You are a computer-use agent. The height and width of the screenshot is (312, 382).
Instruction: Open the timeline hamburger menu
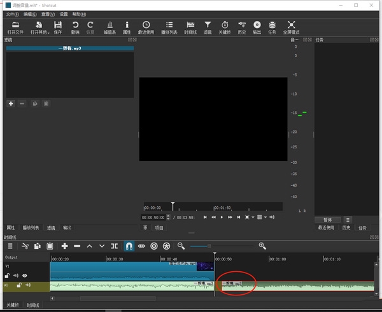[x=10, y=246]
